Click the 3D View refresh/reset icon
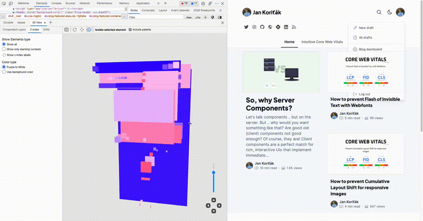423x221 pixels. click(75, 30)
